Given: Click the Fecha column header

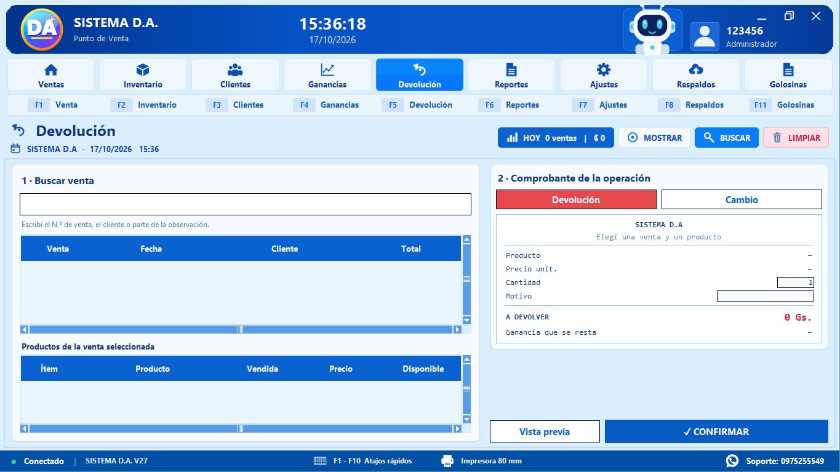Looking at the screenshot, I should point(151,249).
